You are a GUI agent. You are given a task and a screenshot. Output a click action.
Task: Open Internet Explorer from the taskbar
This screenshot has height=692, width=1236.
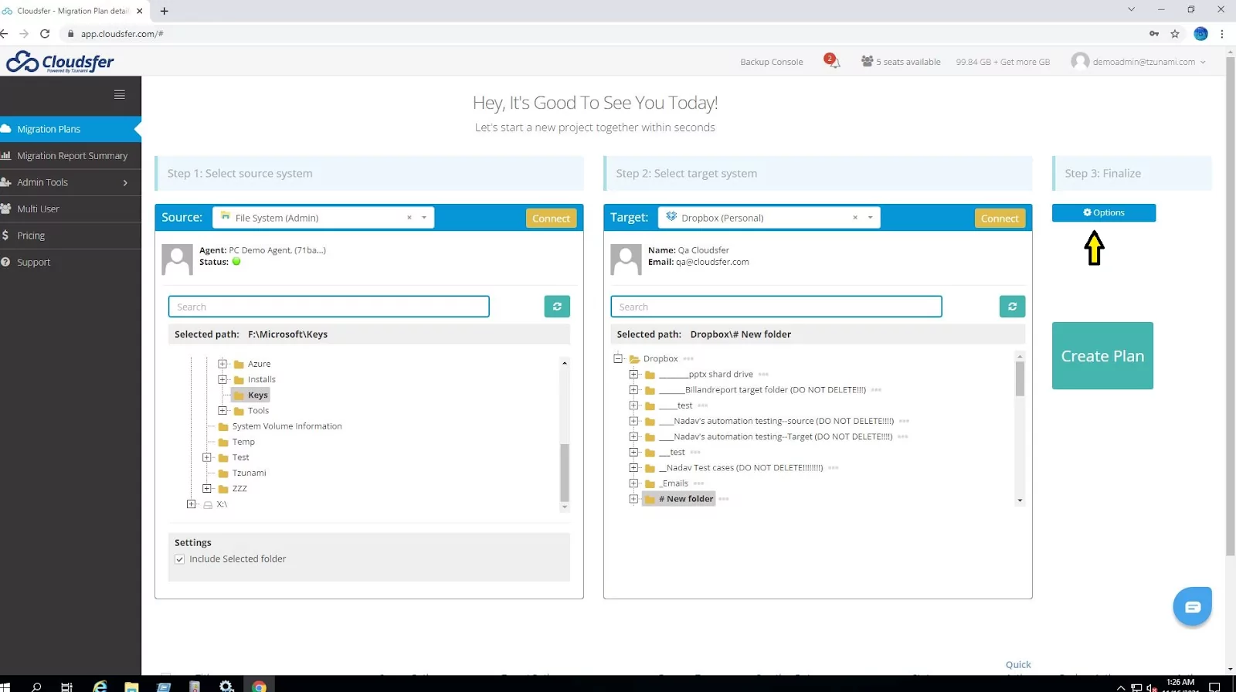(100, 686)
